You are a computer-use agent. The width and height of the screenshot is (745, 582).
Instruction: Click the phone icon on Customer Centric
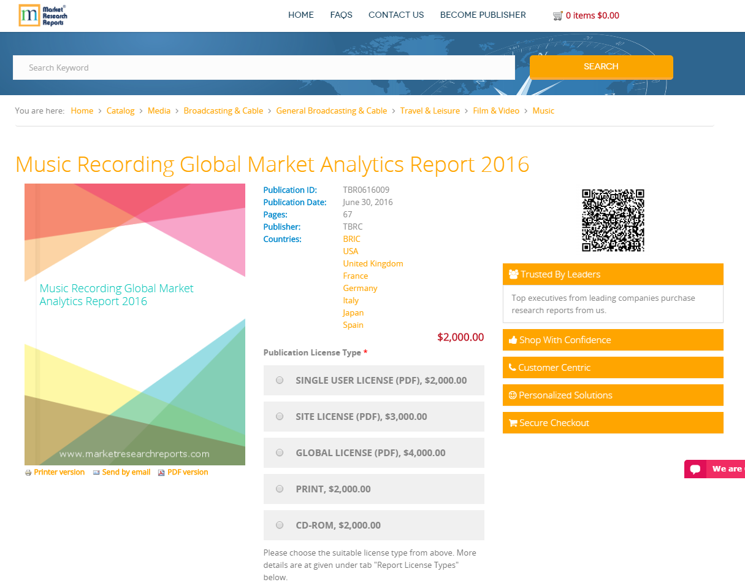[x=513, y=368]
